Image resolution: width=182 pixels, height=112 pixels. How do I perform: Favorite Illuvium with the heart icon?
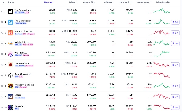(2, 107)
